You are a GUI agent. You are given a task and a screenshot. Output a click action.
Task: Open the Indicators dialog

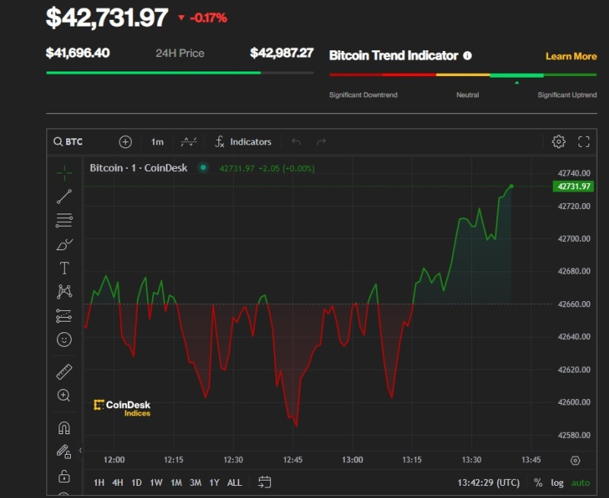243,141
